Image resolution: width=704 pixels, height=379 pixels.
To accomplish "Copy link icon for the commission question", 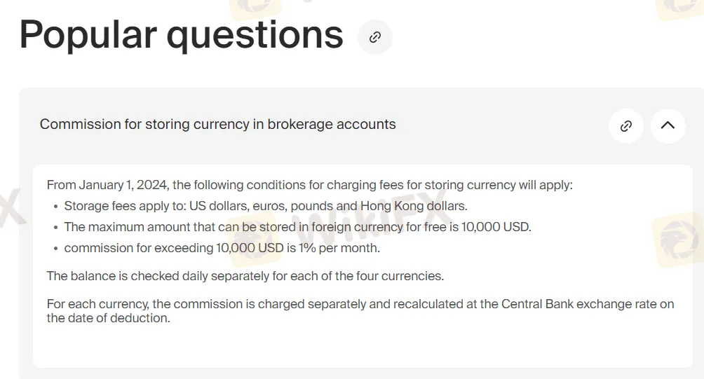I will (626, 126).
